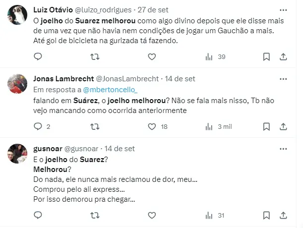Like Luiz Otávio's tweet about Suarez
Image resolution: width=303 pixels, height=228 pixels.
tap(152, 57)
